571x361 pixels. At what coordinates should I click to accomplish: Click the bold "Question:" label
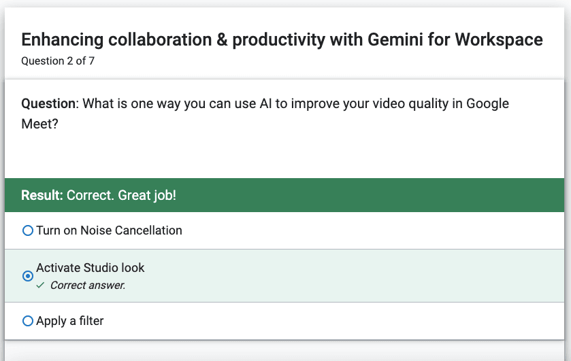click(x=50, y=104)
